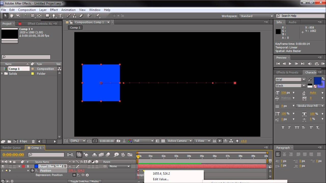Open the Parent None dropdown

119,166
